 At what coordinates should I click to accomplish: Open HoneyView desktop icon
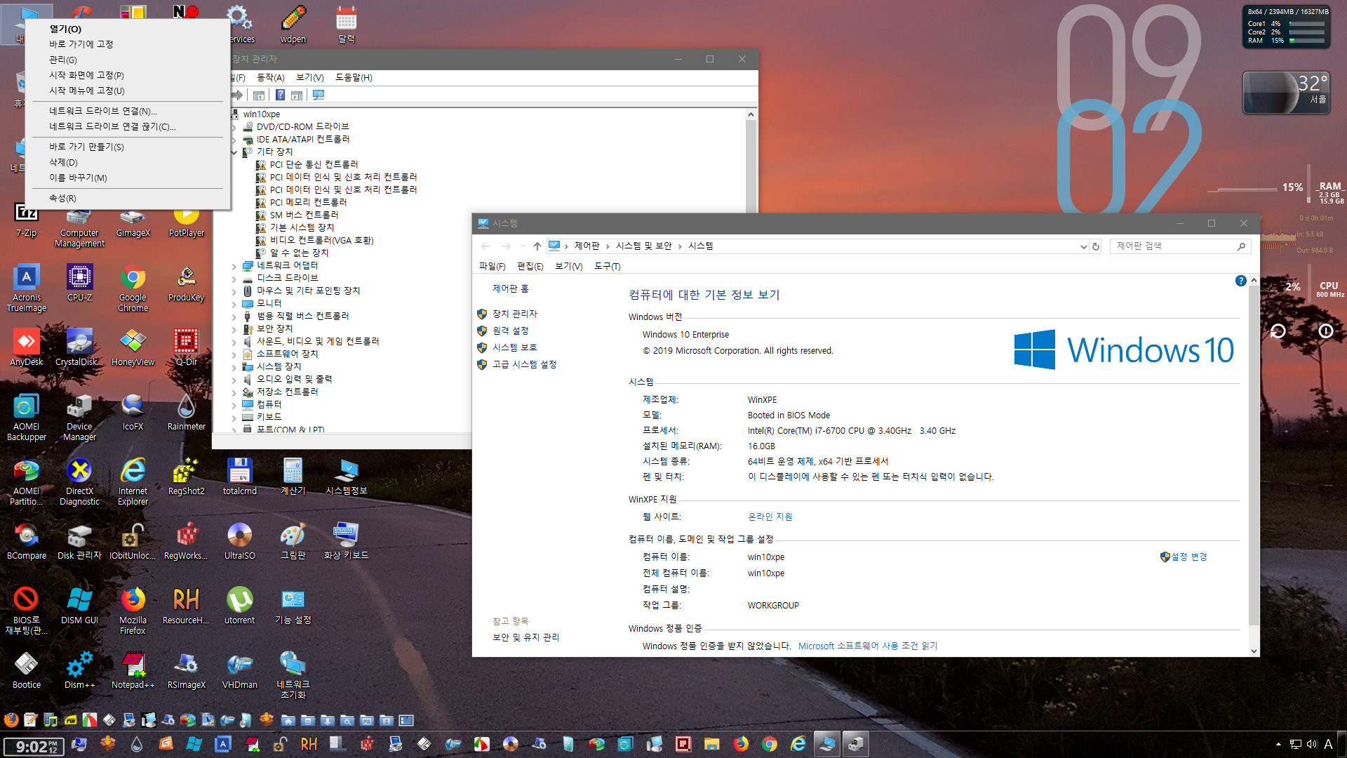[133, 347]
